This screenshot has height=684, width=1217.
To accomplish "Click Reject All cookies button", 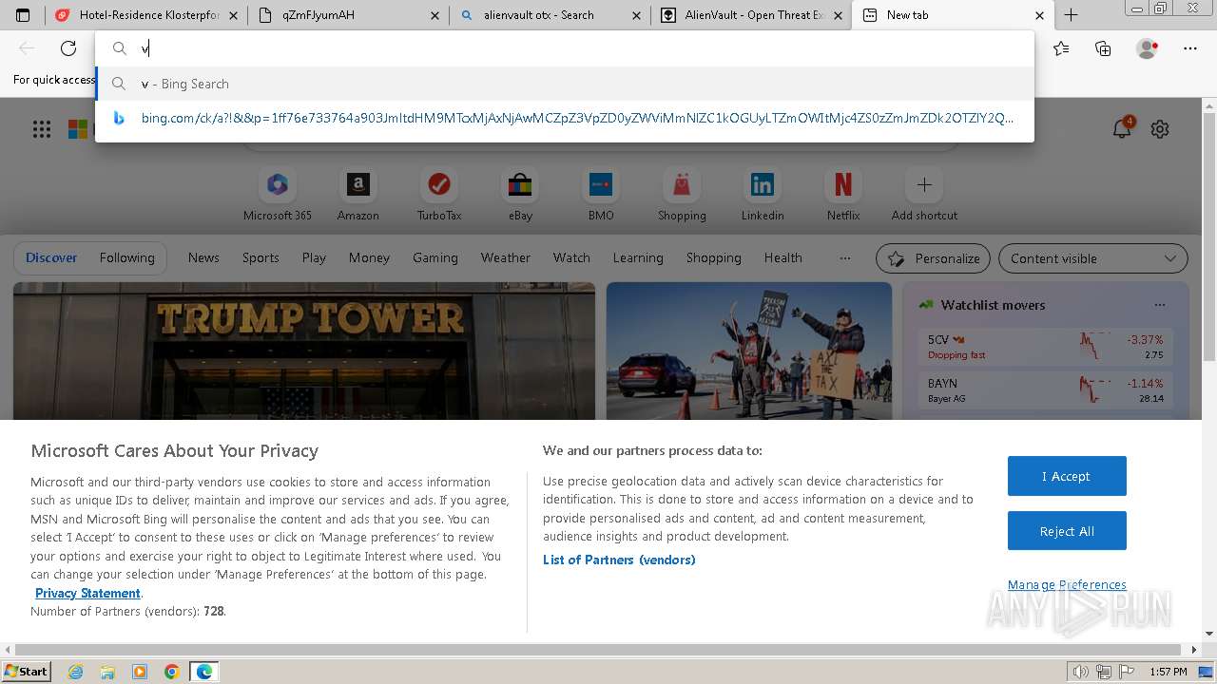I will [x=1067, y=531].
